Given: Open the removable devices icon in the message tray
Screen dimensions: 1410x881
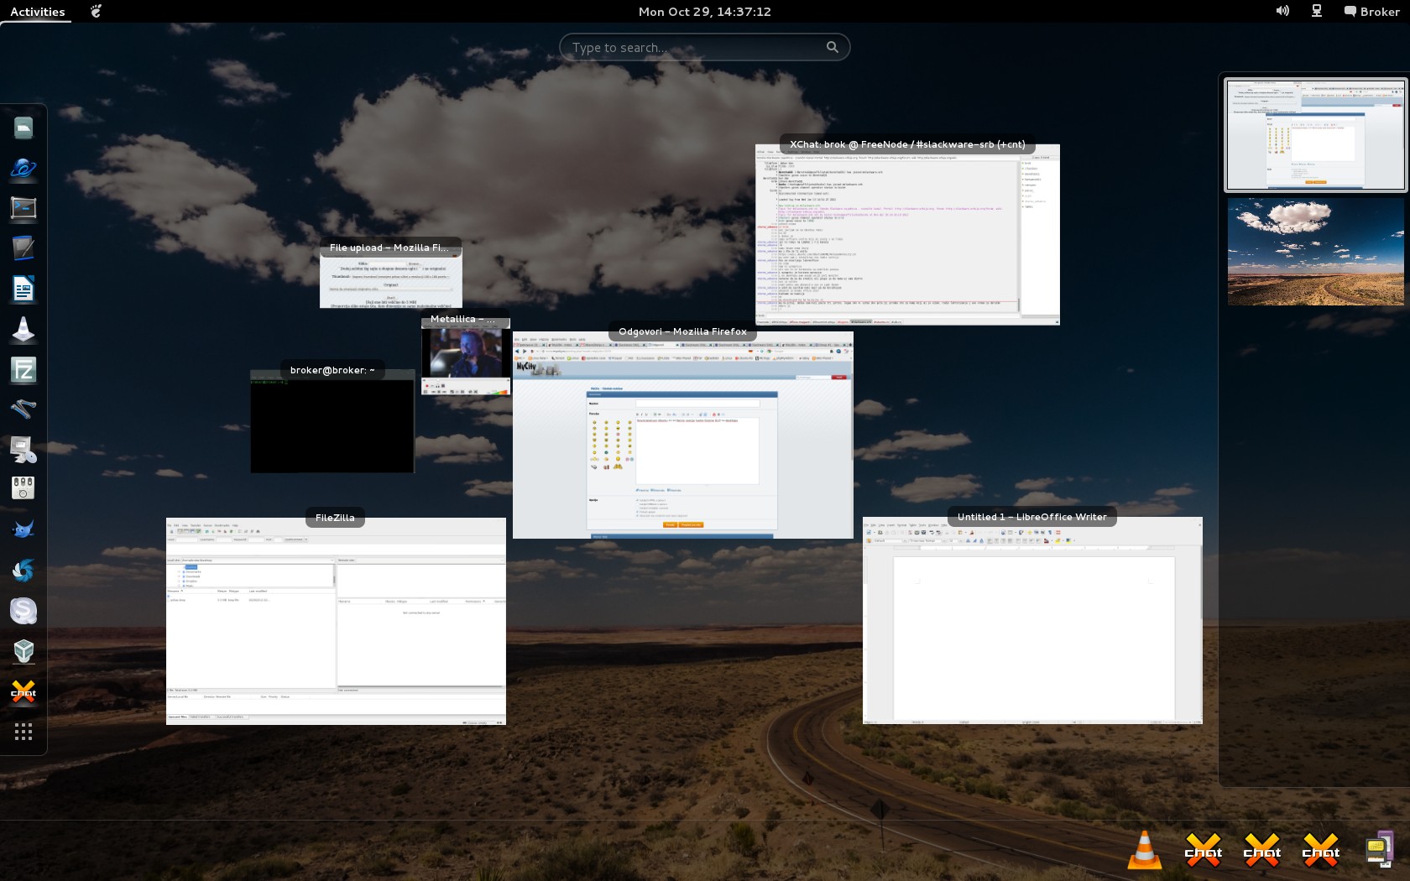Looking at the screenshot, I should (x=1379, y=850).
